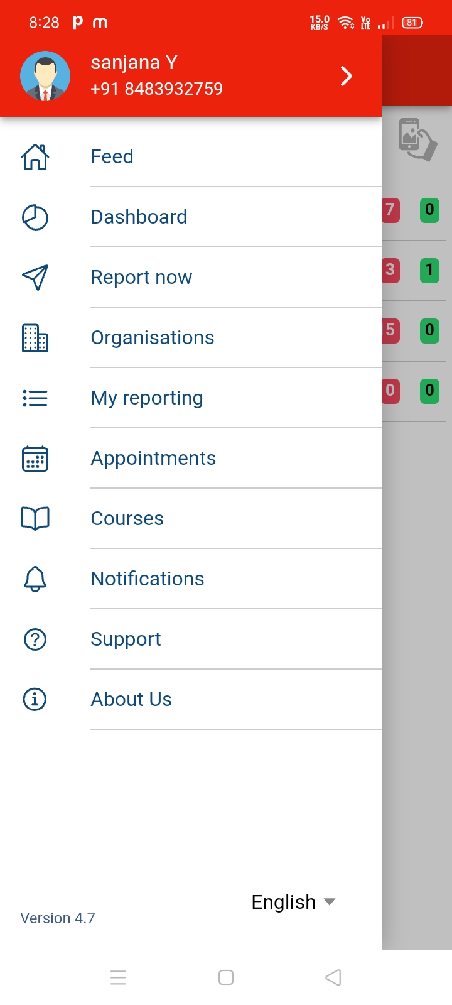Tap the photo capture icon behind drawer
Screen dimensions: 452x1005
tap(417, 139)
